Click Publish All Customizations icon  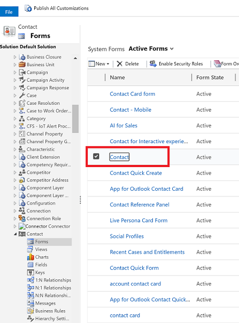point(28,8)
